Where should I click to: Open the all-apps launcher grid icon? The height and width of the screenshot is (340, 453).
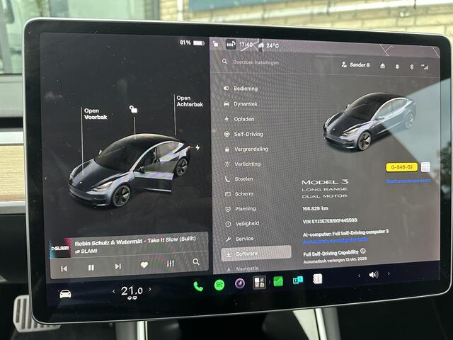(259, 283)
